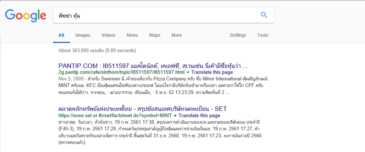The width and height of the screenshot is (365, 152).
Task: Open the More search categories menu
Action: coord(177,35)
